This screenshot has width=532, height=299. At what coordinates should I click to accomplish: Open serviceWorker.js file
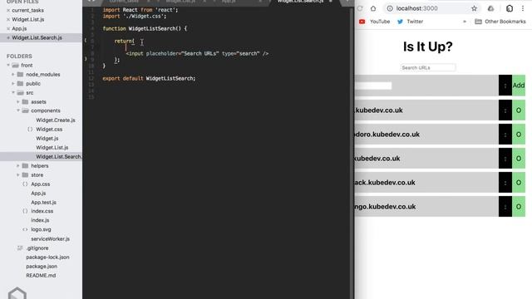coord(50,239)
